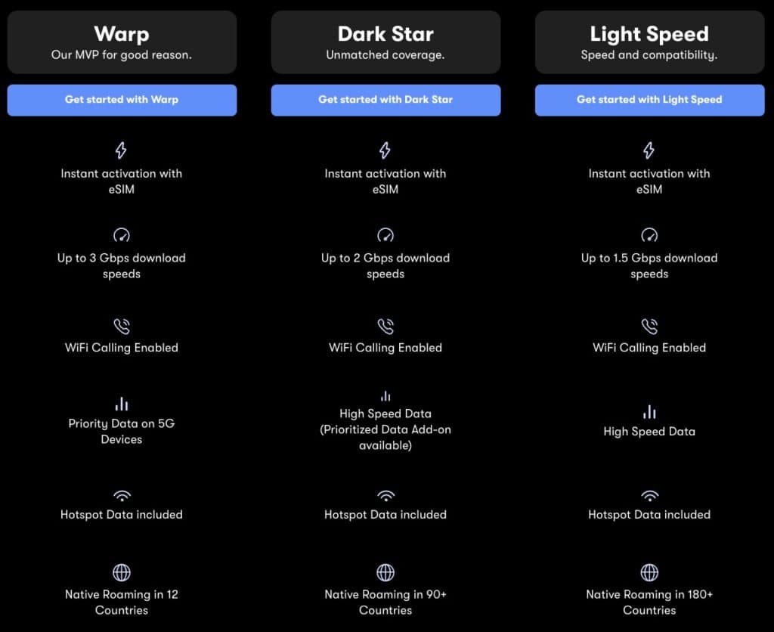Click the hotspot wifi icon in Dark Star column
This screenshot has width=774, height=632.
pyautogui.click(x=385, y=495)
